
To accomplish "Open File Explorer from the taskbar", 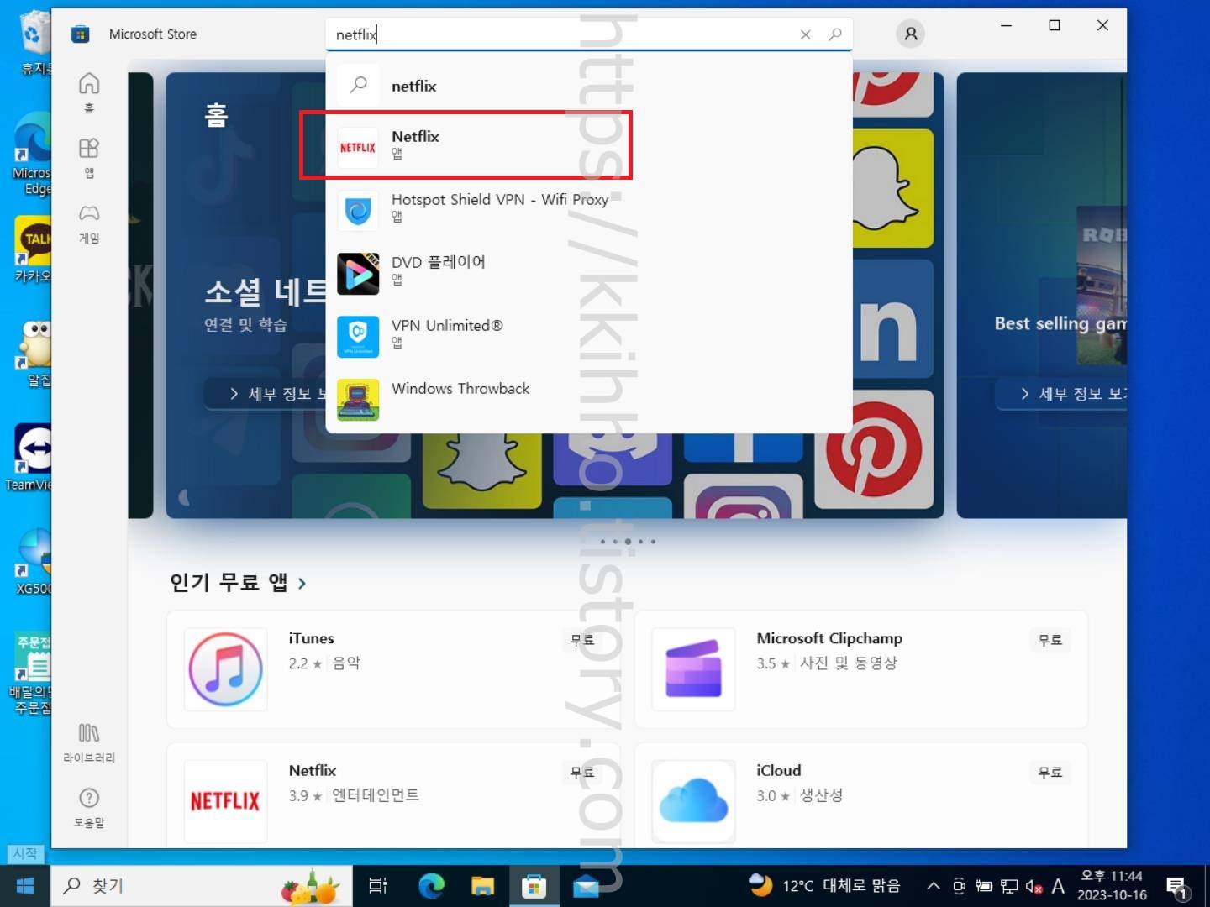I will 482,886.
